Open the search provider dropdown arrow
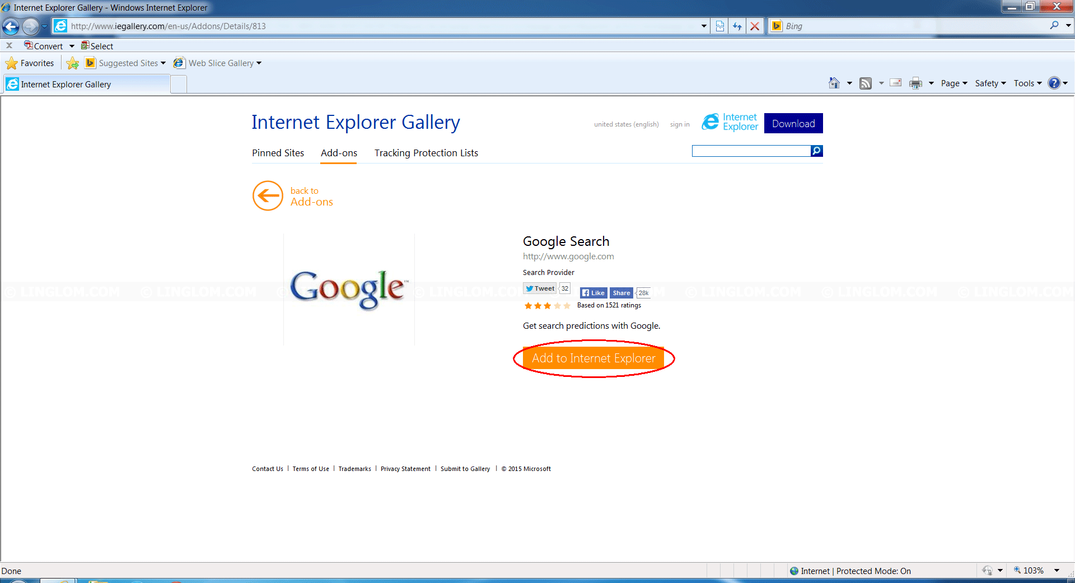1075x583 pixels. [x=1068, y=26]
